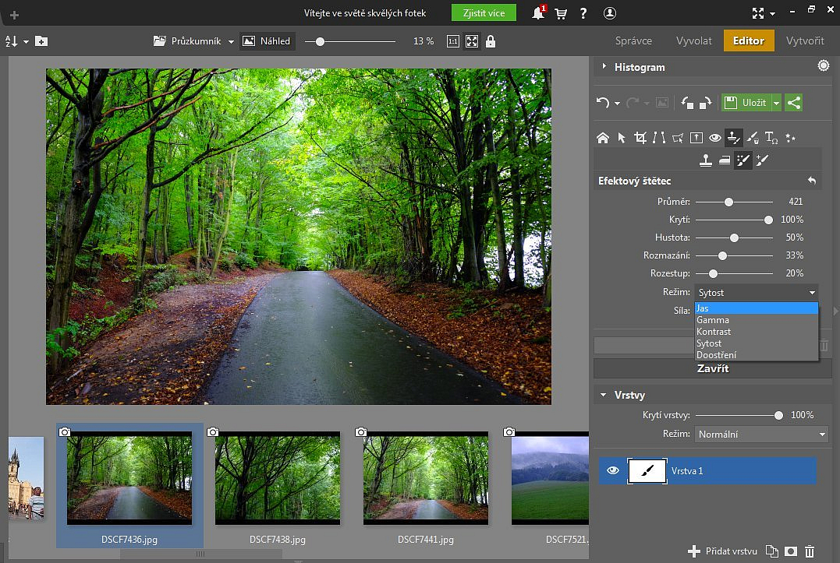Image resolution: width=840 pixels, height=563 pixels.
Task: Select the Paint Brush tool
Action: [x=753, y=138]
